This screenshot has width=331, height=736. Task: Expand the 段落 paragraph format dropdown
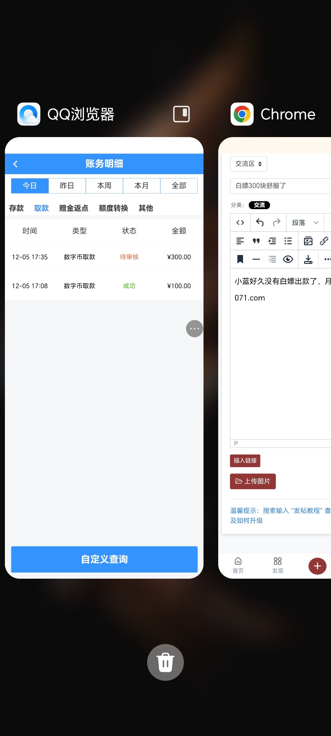pos(305,222)
